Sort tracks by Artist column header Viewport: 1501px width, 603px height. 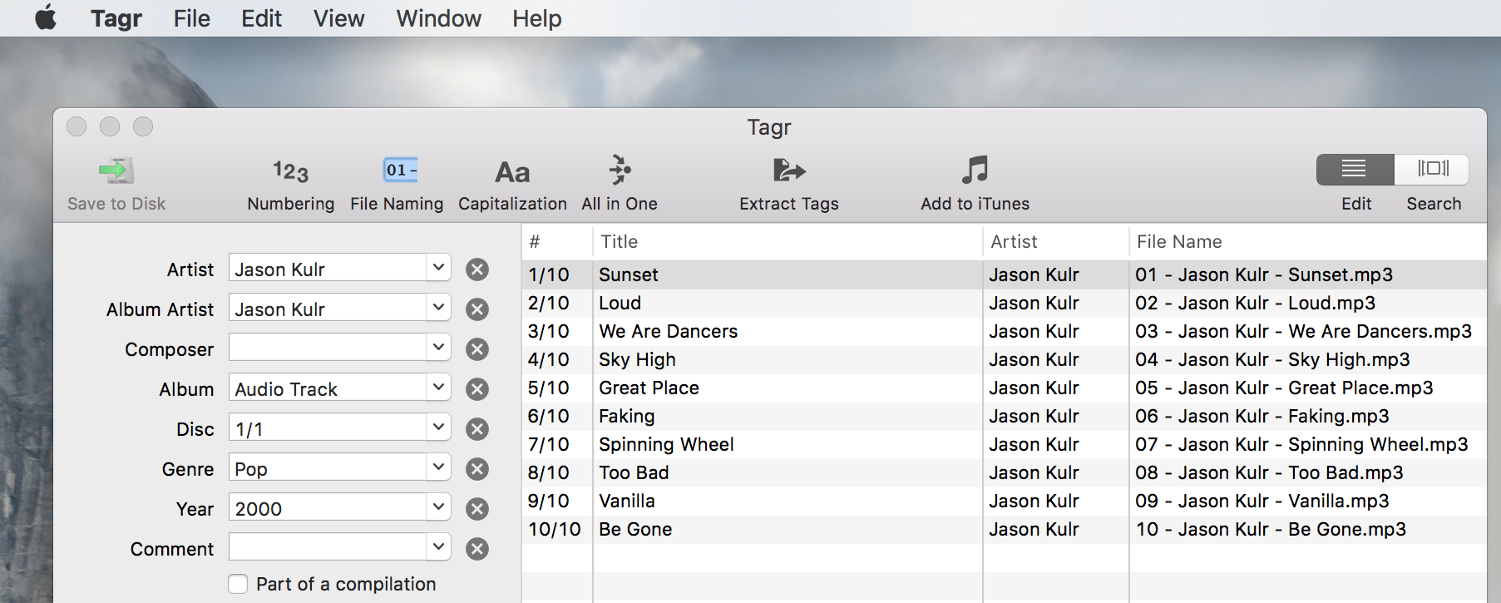click(1056, 242)
